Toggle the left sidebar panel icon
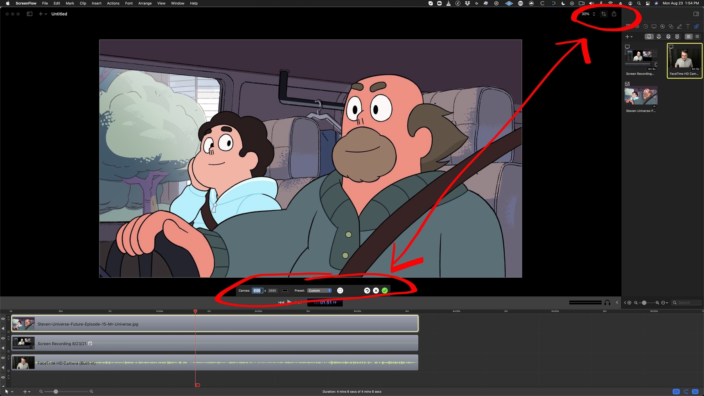The width and height of the screenshot is (704, 396). point(29,14)
